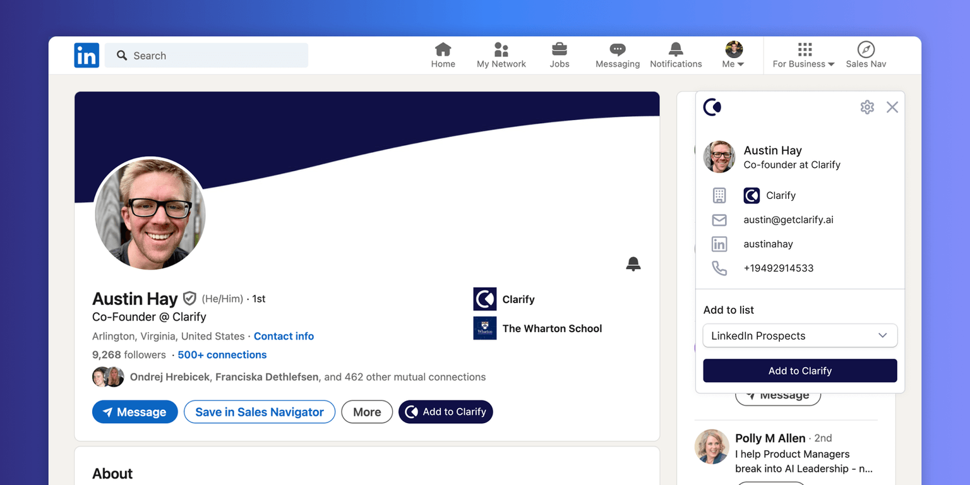This screenshot has height=485, width=970.
Task: Open The Wharton School link
Action: tap(552, 328)
